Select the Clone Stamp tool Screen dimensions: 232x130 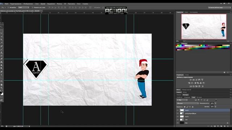(1, 53)
